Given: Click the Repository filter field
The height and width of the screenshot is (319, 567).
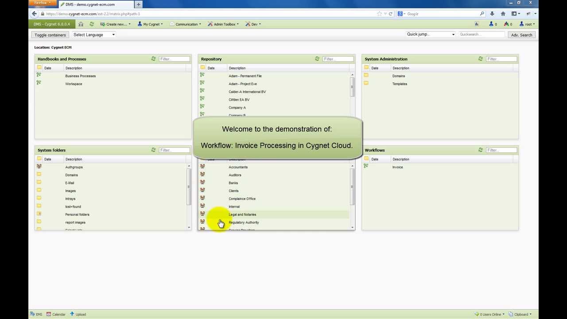Looking at the screenshot, I should (338, 59).
